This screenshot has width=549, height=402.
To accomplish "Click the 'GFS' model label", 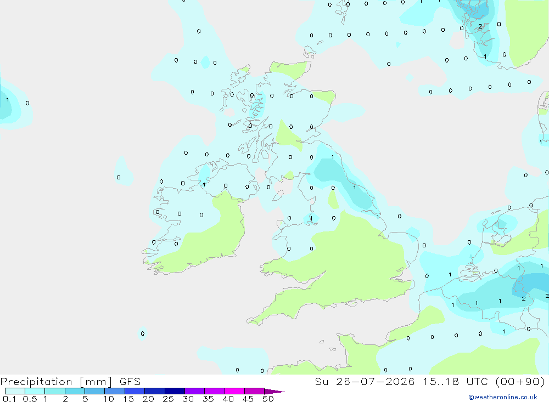I will pos(130,382).
